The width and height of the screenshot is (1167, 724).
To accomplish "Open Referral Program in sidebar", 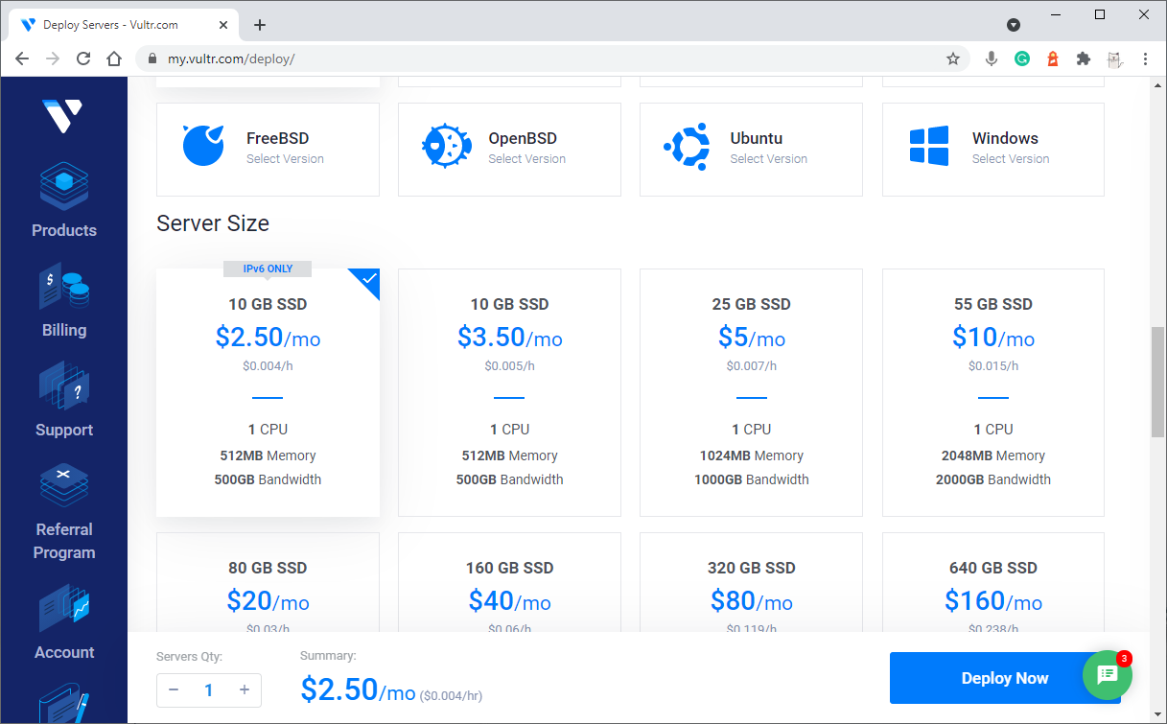I will (x=63, y=512).
